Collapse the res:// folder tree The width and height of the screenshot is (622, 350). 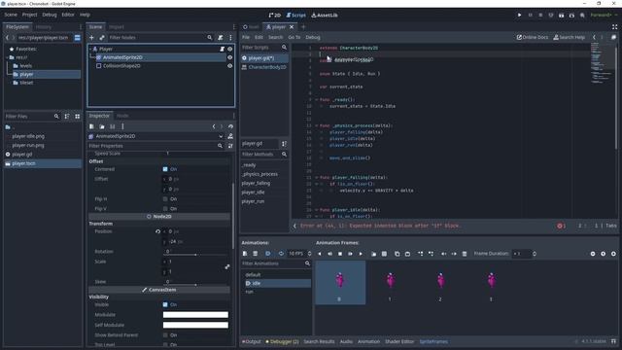(x=7, y=57)
